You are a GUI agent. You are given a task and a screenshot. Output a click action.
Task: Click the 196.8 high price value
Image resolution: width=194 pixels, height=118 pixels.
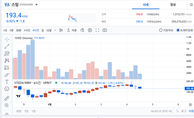coord(139,14)
